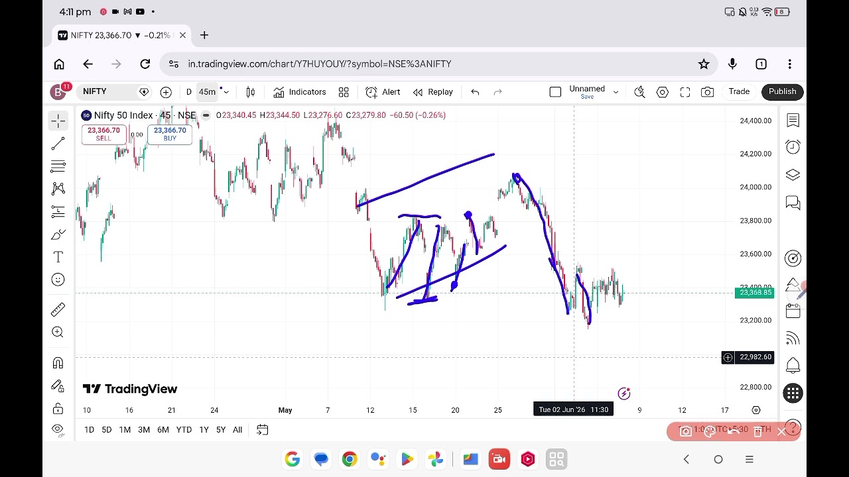
Task: Take a chart snapshot with camera icon
Action: point(707,92)
